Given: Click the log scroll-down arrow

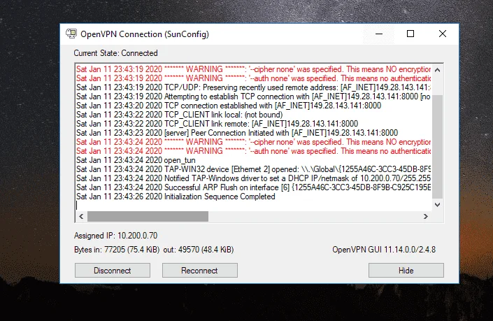Looking at the screenshot, I should point(437,205).
